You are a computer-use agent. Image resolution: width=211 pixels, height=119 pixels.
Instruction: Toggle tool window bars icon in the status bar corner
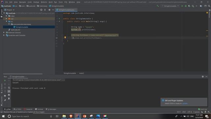point(2,112)
